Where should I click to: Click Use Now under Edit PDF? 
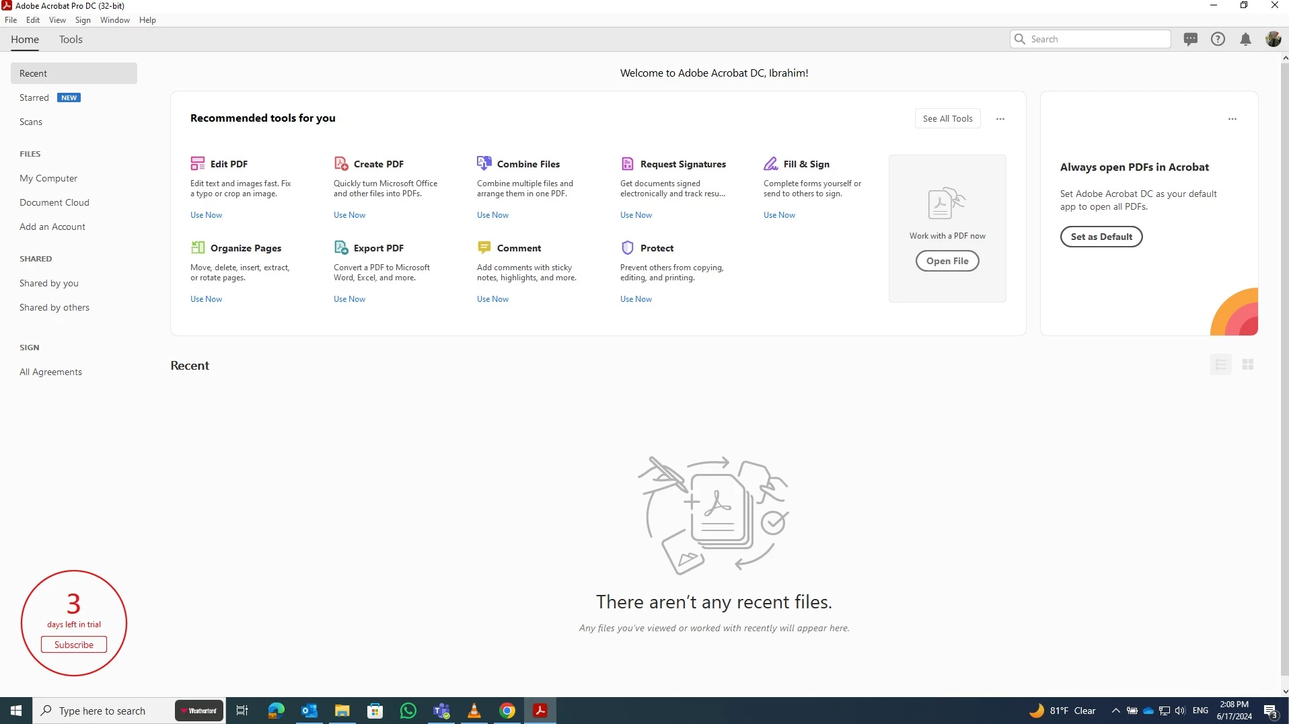pyautogui.click(x=206, y=215)
